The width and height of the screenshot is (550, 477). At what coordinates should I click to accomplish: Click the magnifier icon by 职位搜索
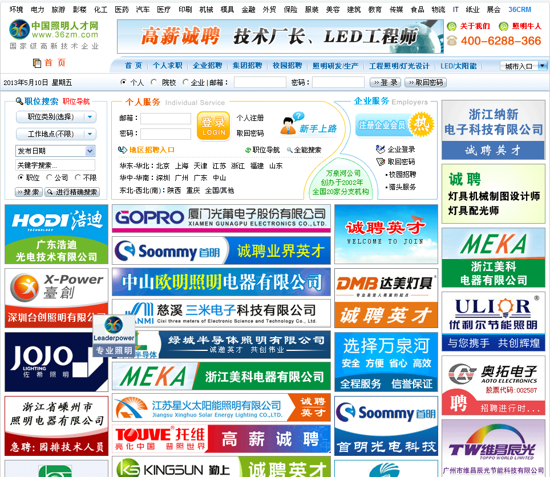(x=19, y=102)
